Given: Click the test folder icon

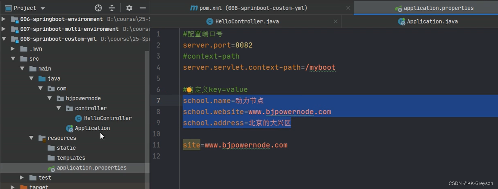Looking at the screenshot, I should pos(33,177).
